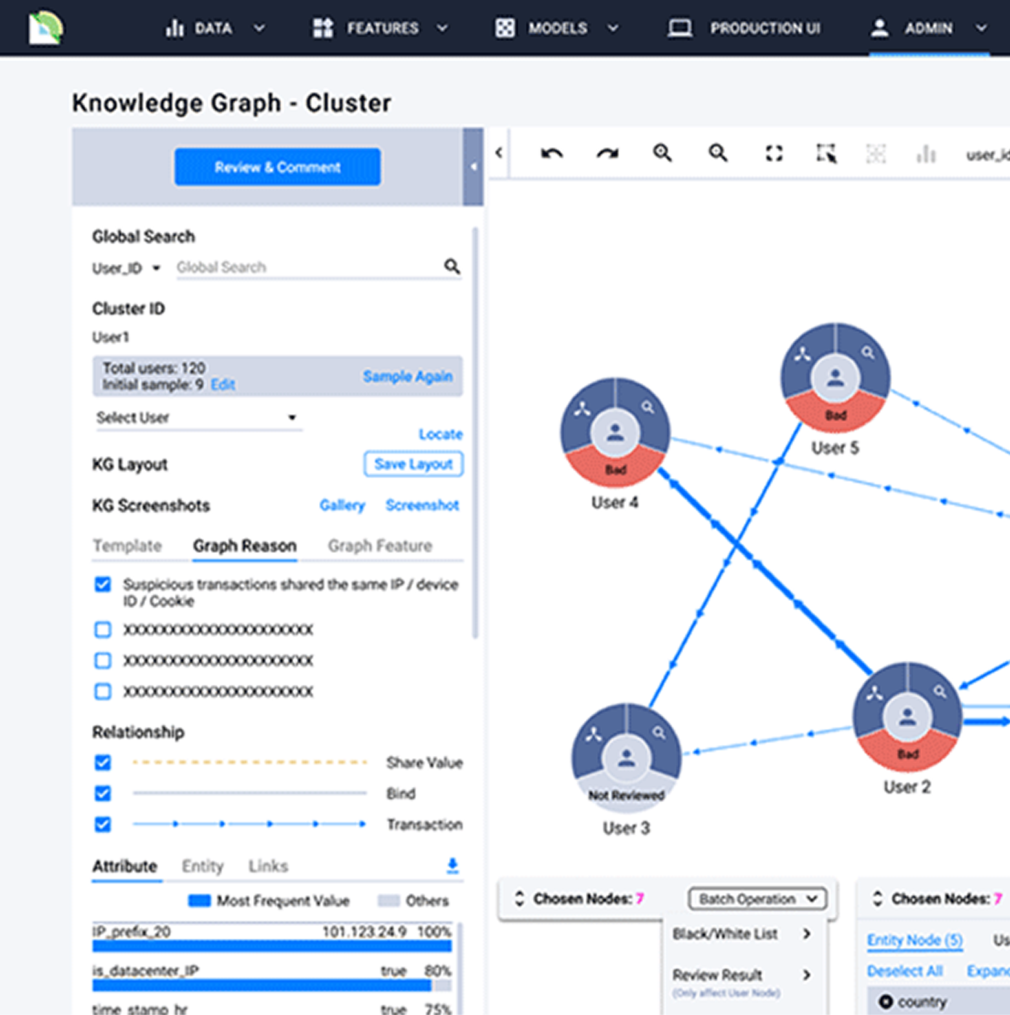The height and width of the screenshot is (1015, 1010).
Task: Click User 4 node search icon
Action: (647, 407)
